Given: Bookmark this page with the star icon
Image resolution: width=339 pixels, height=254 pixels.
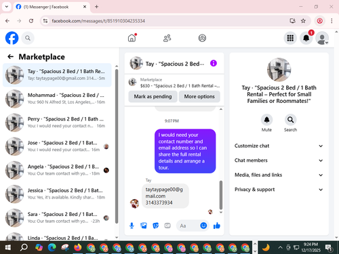Looking at the screenshot, I should 303,21.
